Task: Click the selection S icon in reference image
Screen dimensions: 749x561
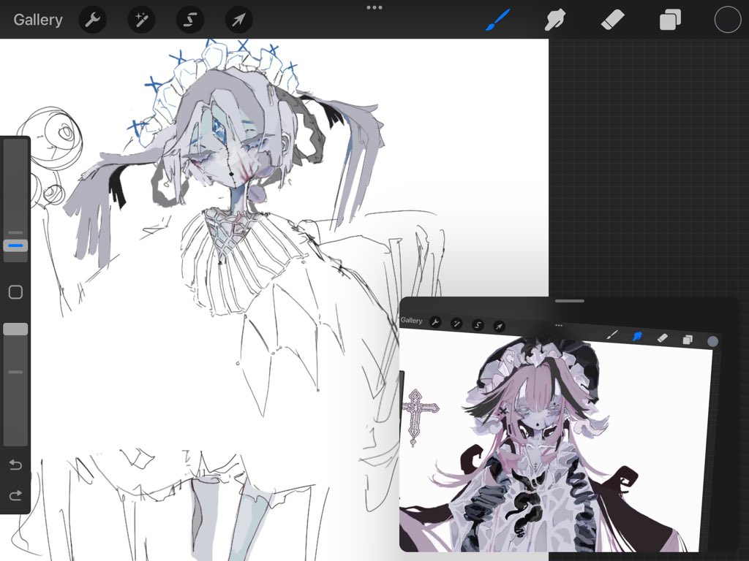Action: (x=478, y=325)
